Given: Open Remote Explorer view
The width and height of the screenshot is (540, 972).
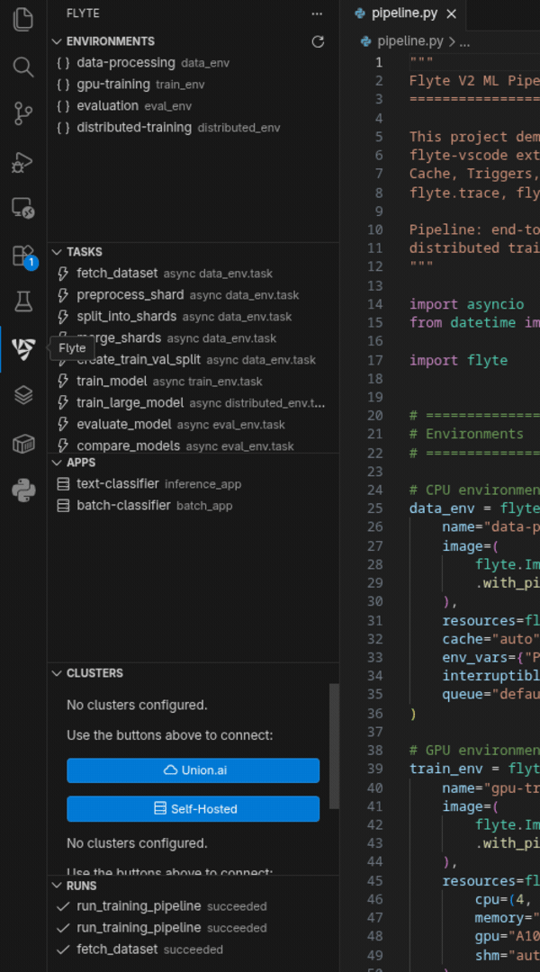Looking at the screenshot, I should (22, 208).
